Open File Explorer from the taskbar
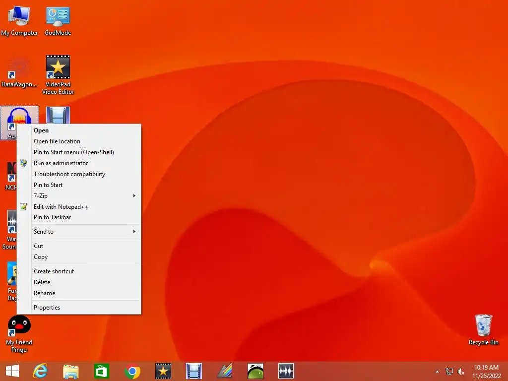Image resolution: width=508 pixels, height=381 pixels. [x=70, y=371]
